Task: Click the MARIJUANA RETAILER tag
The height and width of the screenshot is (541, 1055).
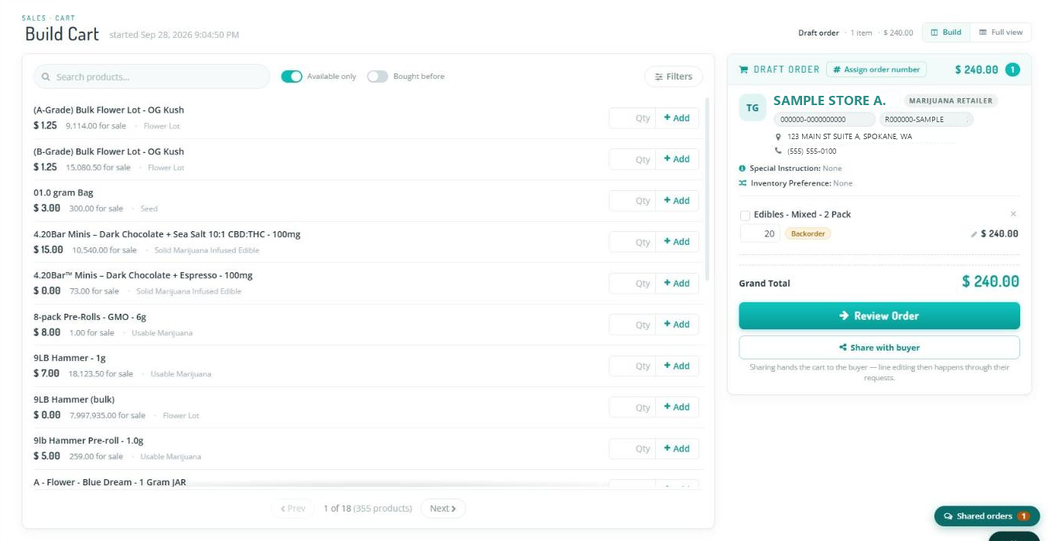Action: point(951,100)
